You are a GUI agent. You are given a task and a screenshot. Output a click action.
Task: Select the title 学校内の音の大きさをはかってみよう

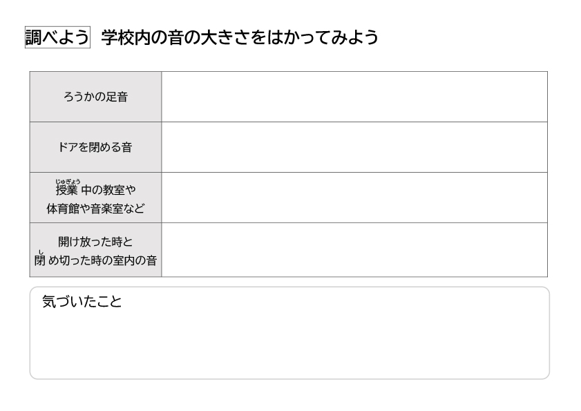click(240, 37)
